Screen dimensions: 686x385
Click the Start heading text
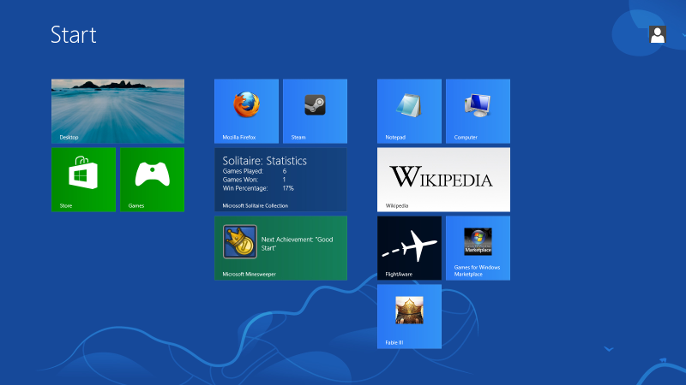pos(74,35)
